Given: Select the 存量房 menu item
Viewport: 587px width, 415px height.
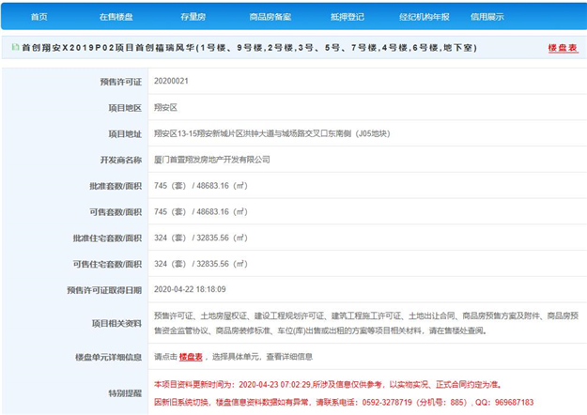Looking at the screenshot, I should click(193, 17).
